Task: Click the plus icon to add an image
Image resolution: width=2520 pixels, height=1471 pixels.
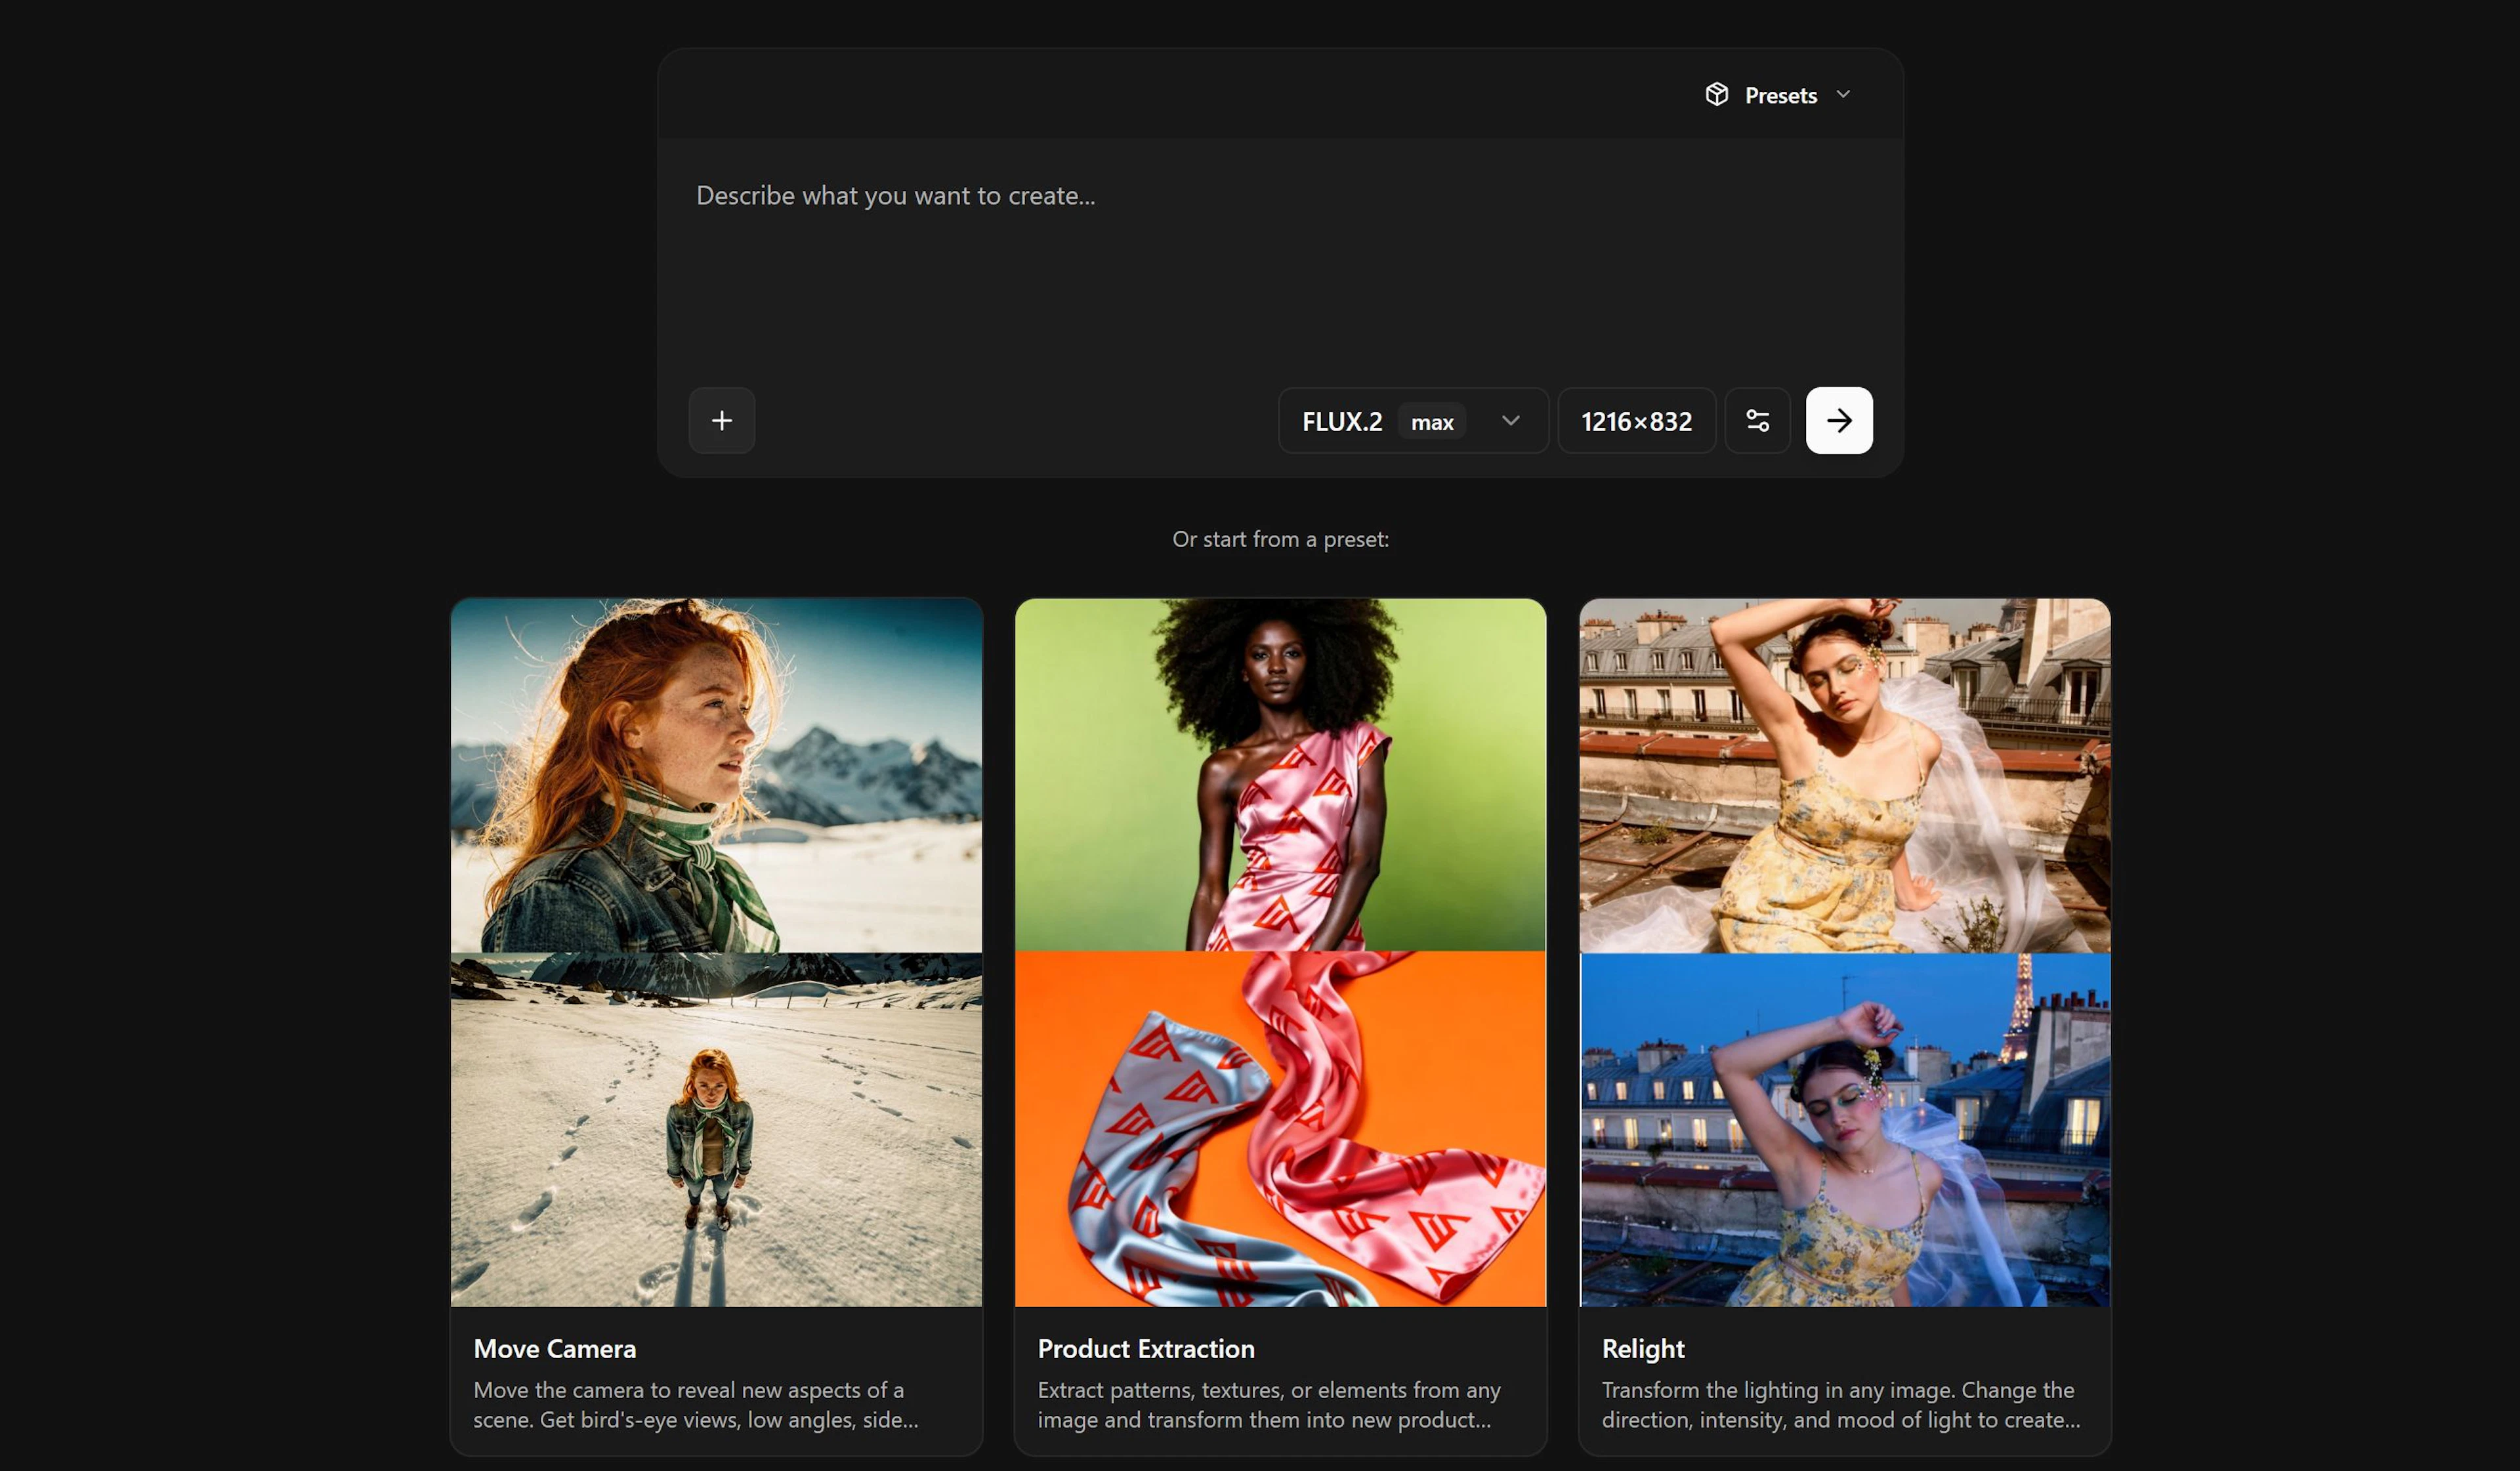Action: (721, 421)
